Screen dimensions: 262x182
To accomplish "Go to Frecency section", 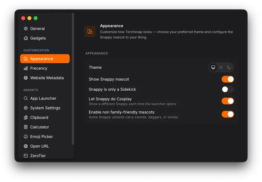I will click(x=45, y=68).
